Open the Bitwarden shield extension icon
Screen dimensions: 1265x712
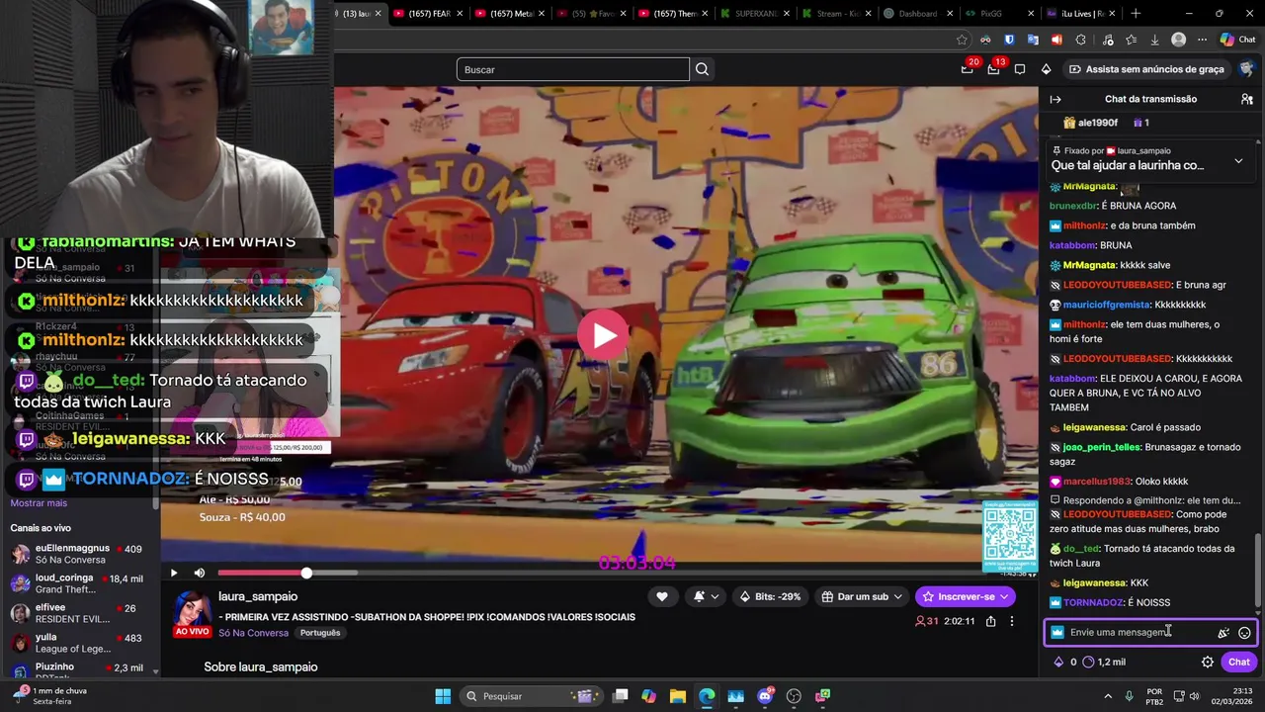point(1009,40)
